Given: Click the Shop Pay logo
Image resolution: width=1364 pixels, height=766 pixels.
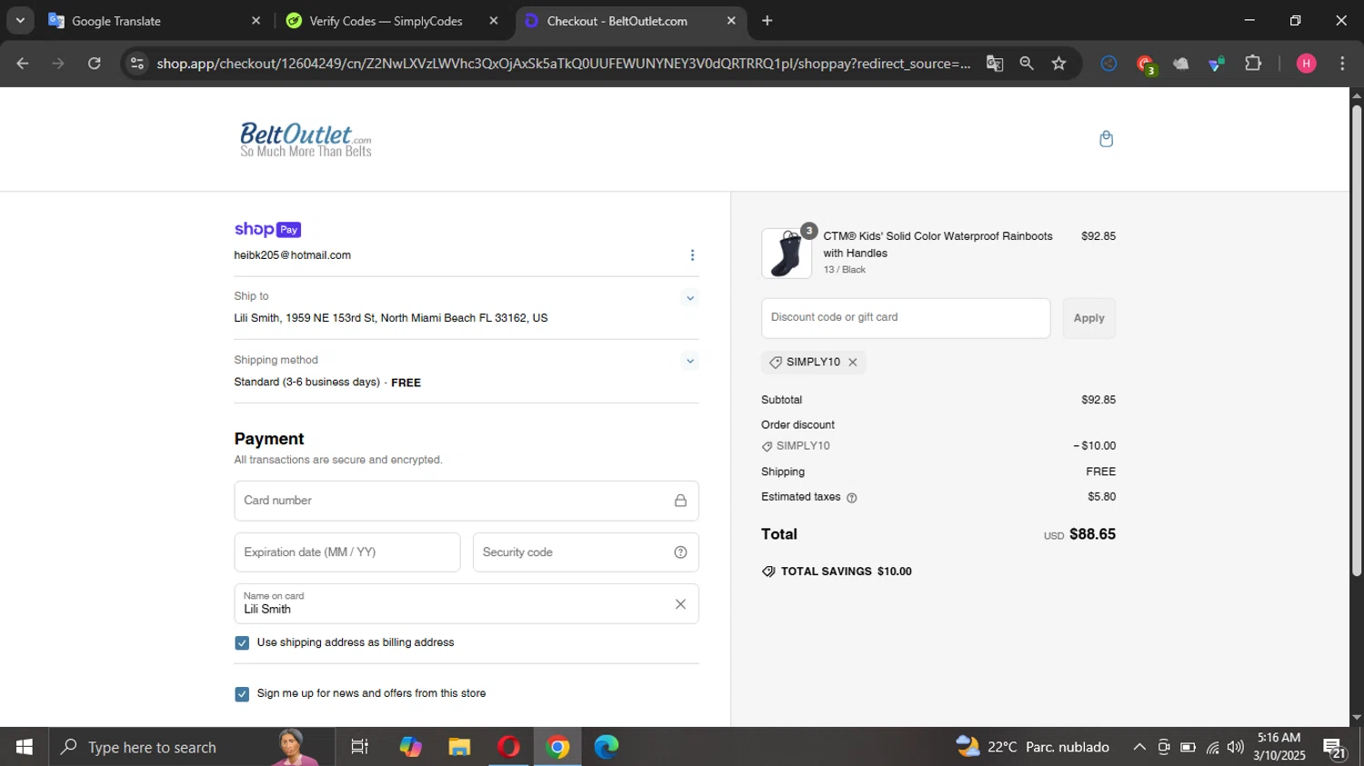Looking at the screenshot, I should click(x=267, y=229).
